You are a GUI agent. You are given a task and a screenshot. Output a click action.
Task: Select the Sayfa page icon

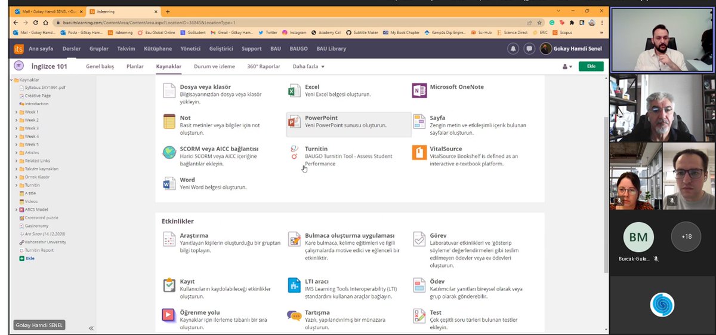[x=419, y=122]
